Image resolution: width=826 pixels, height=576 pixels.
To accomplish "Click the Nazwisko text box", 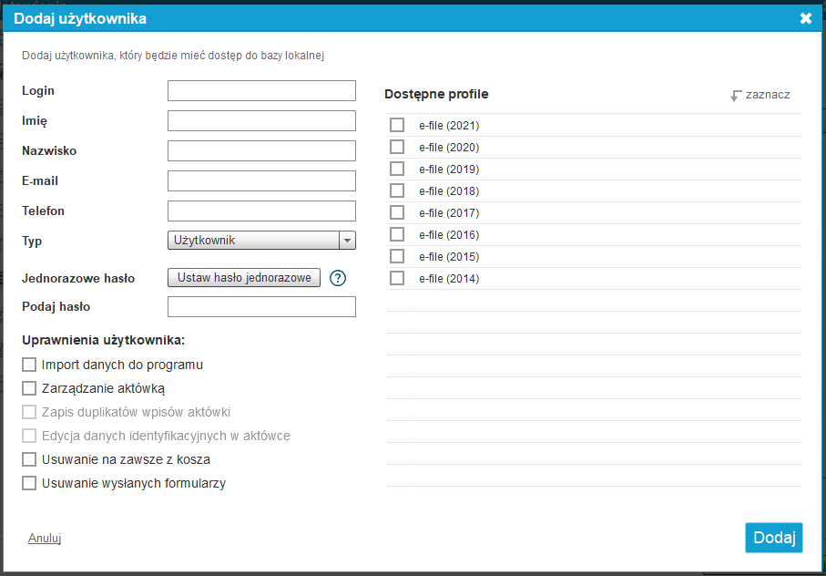I will point(261,150).
